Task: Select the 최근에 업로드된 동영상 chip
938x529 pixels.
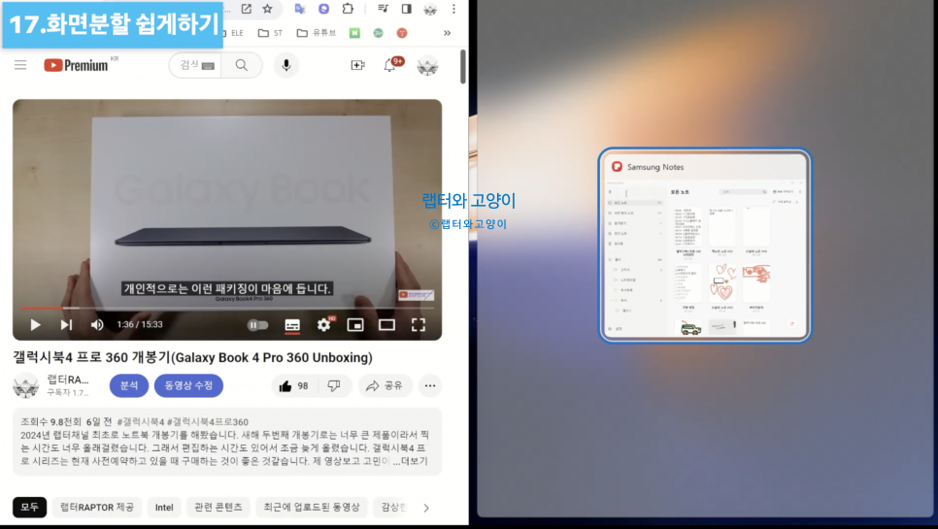Action: point(312,507)
